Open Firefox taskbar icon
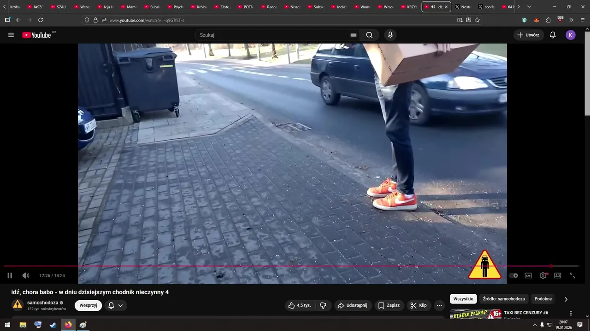Image resolution: width=590 pixels, height=331 pixels. (x=68, y=325)
